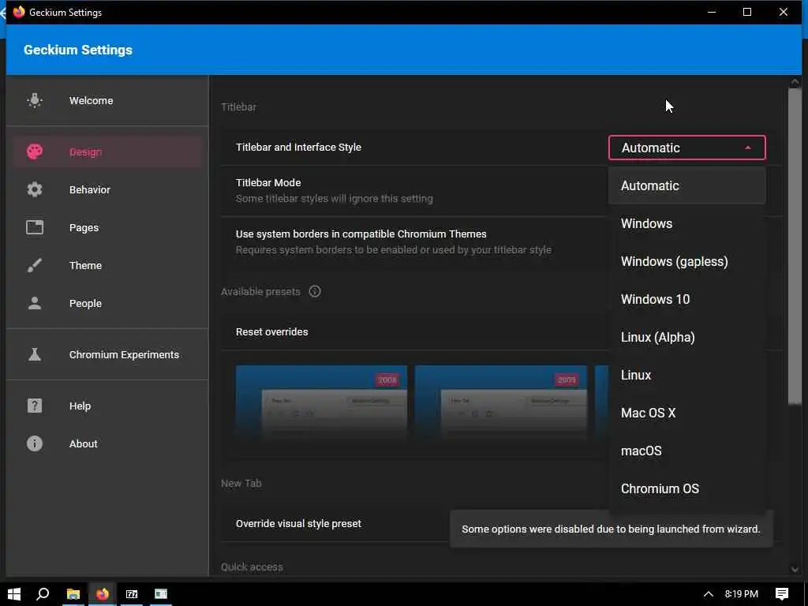Choose Chromium OS style option

(687, 488)
